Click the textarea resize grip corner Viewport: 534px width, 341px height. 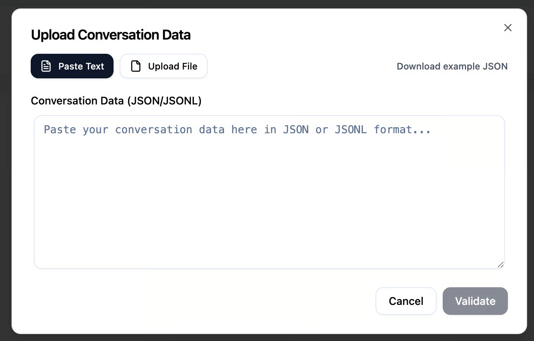500,265
